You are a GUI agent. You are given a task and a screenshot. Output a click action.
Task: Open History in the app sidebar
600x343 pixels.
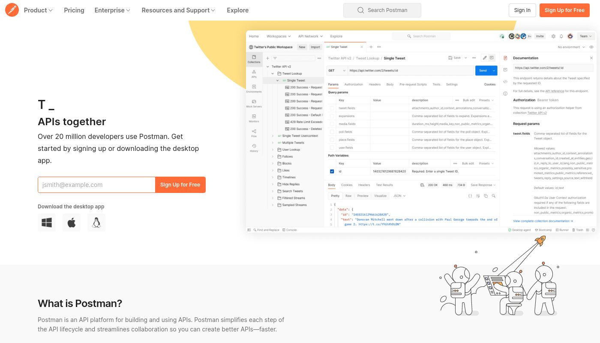(x=254, y=148)
